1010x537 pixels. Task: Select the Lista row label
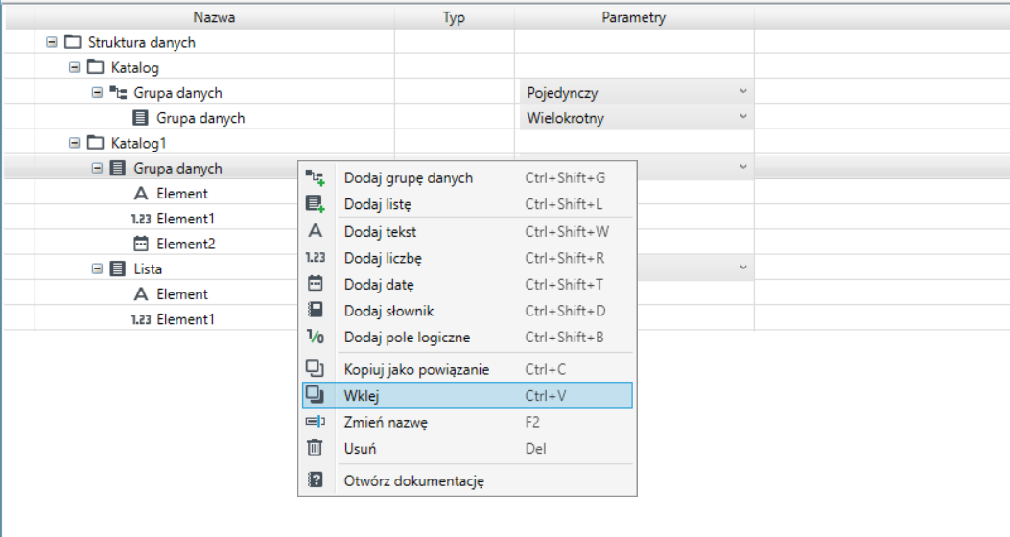148,268
